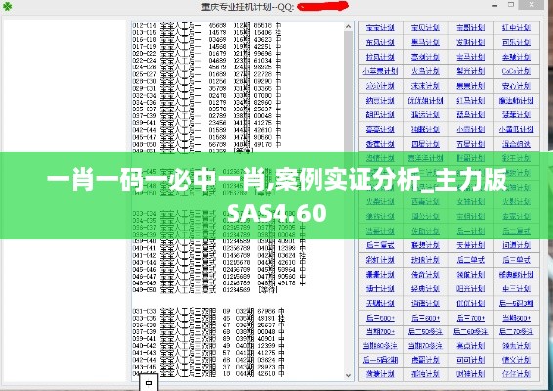Choose the 宝马计划 link
The image size is (553, 391).
coord(471,57)
